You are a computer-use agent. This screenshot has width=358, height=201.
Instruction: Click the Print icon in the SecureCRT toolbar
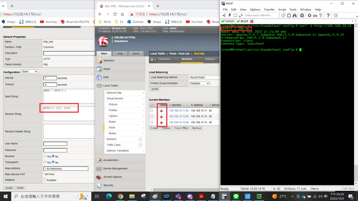click(x=302, y=16)
